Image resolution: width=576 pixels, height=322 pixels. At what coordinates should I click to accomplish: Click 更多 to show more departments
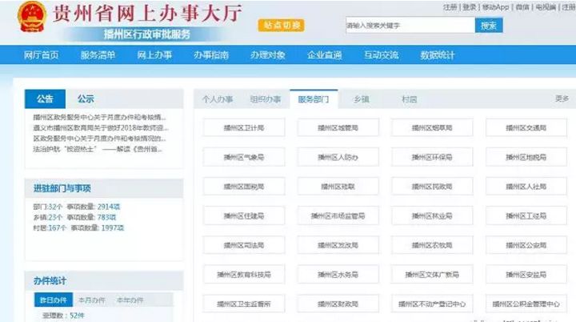pos(562,99)
